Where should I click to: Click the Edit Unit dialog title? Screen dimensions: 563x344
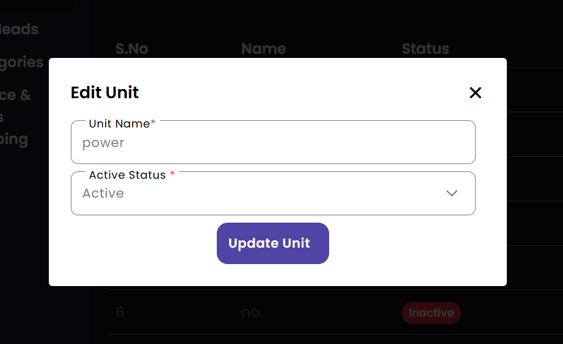coord(105,93)
